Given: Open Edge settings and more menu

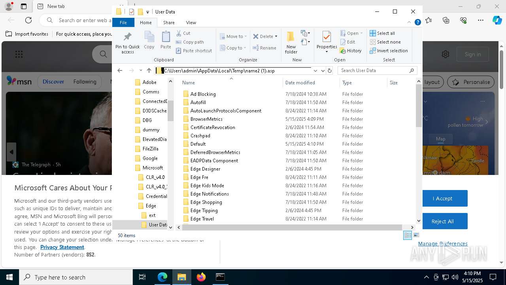Looking at the screenshot, I should pos(481,20).
